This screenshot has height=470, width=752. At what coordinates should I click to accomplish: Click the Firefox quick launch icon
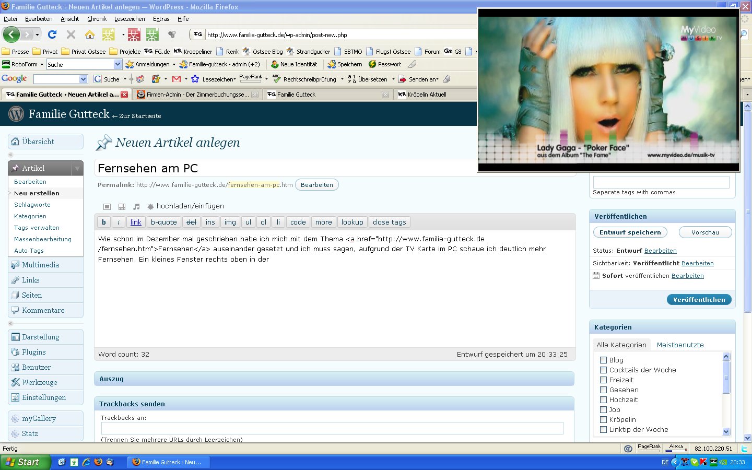[x=98, y=462]
